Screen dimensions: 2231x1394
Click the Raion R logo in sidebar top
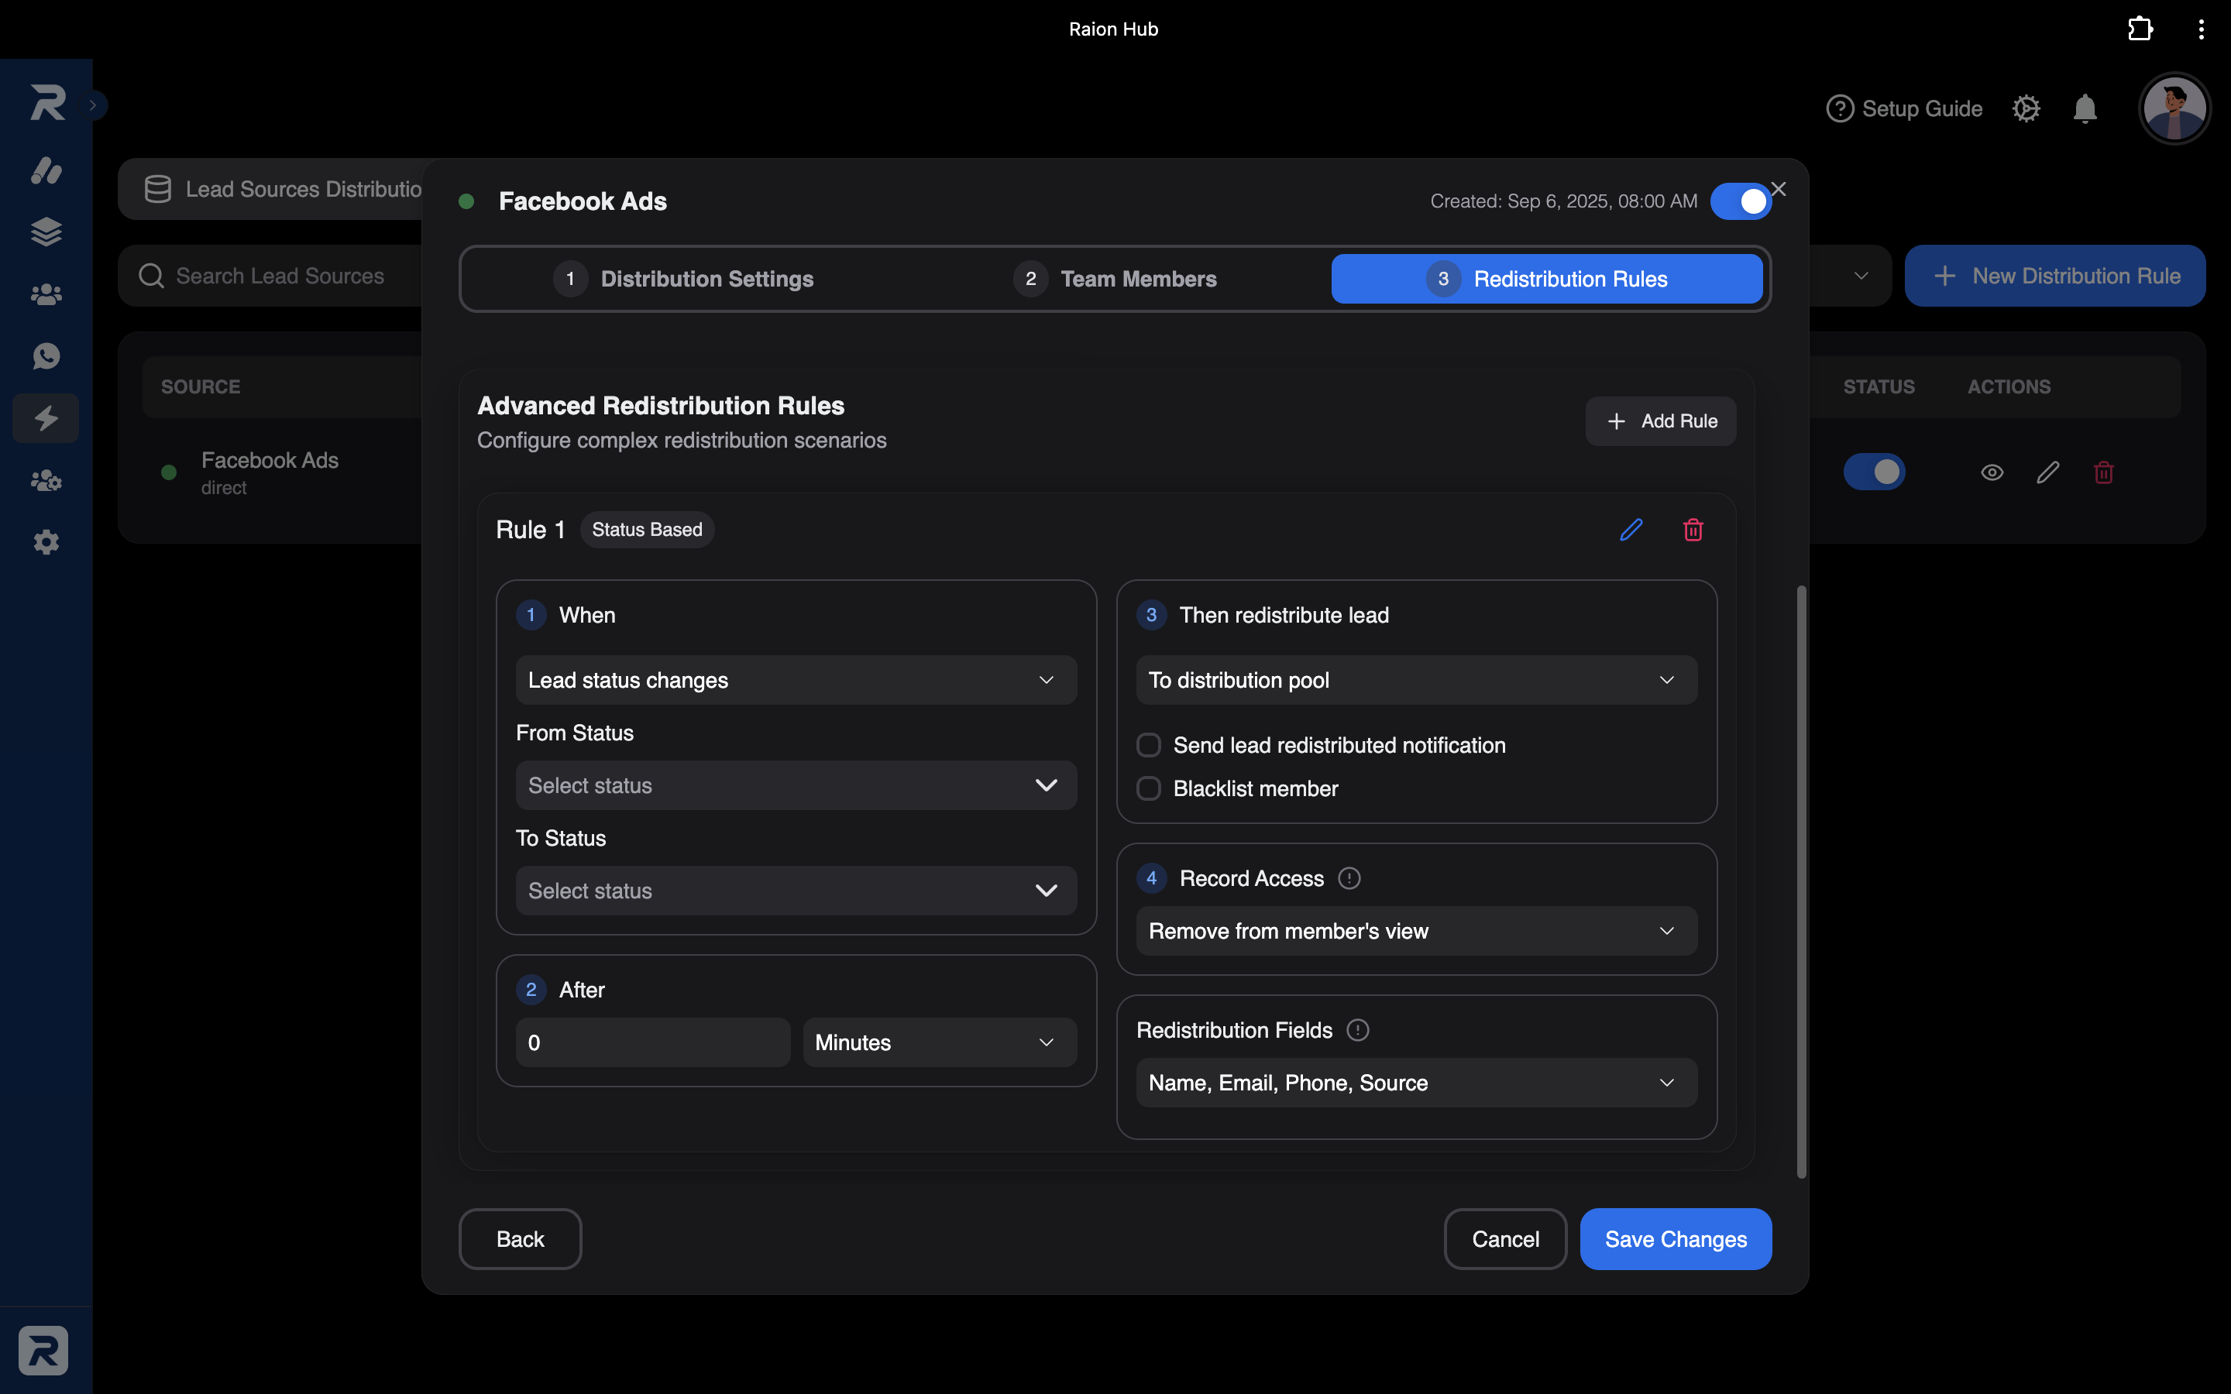click(47, 102)
